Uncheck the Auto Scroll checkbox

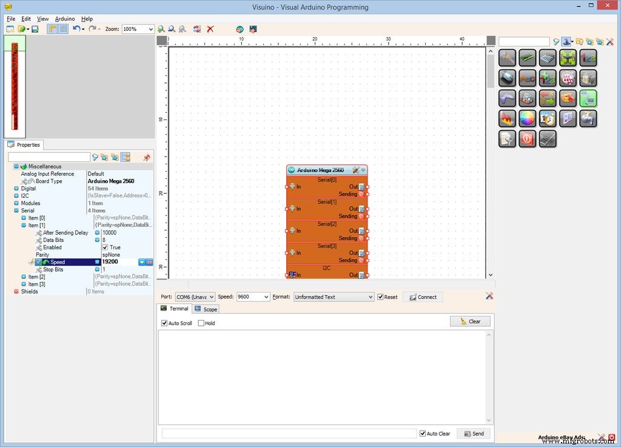click(x=164, y=323)
